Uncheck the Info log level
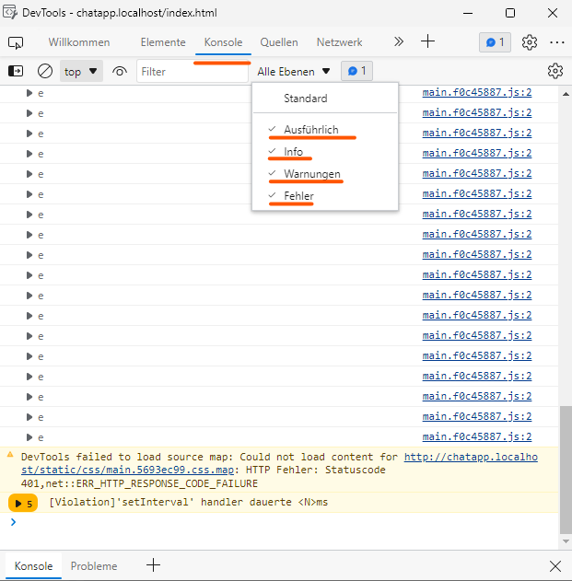572x581 pixels. pos(293,152)
